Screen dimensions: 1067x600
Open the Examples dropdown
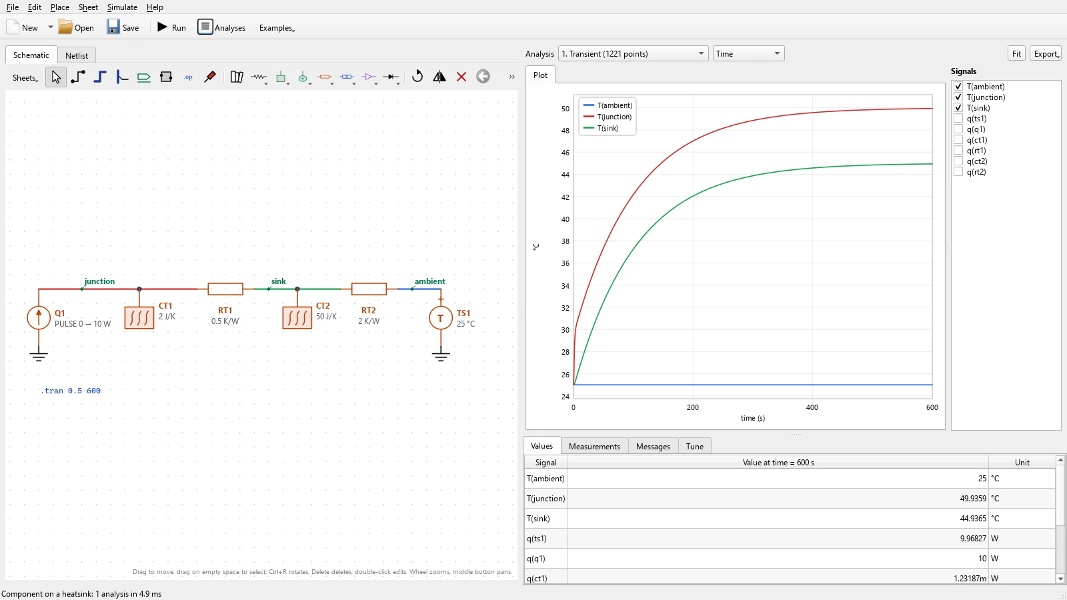click(277, 27)
